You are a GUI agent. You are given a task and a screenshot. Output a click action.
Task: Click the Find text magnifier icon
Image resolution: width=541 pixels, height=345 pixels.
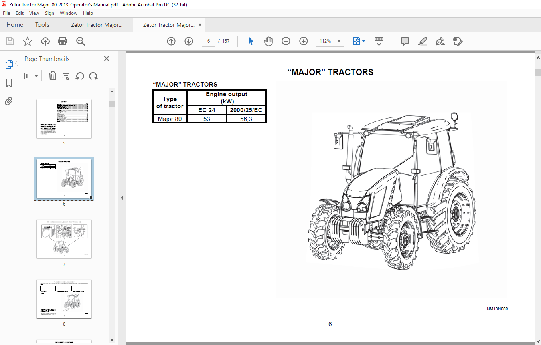click(81, 41)
